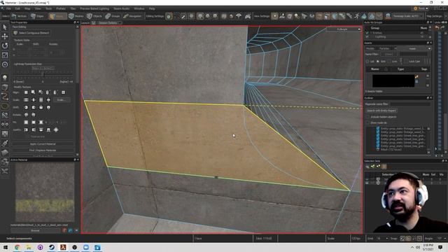Click first Scale row texture icon
This screenshot has height=252, width=448.
[26, 99]
